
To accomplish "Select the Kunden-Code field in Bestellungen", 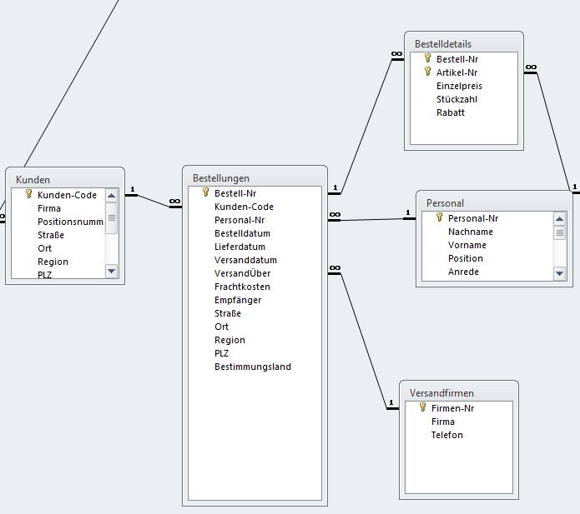I will pos(244,207).
